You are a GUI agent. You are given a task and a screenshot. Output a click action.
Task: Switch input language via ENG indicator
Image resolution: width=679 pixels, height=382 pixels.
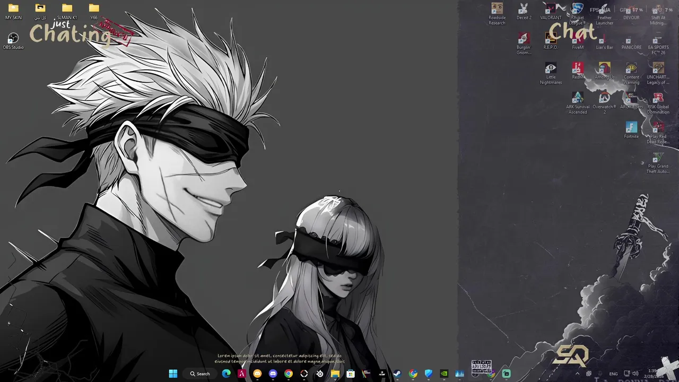coord(613,374)
